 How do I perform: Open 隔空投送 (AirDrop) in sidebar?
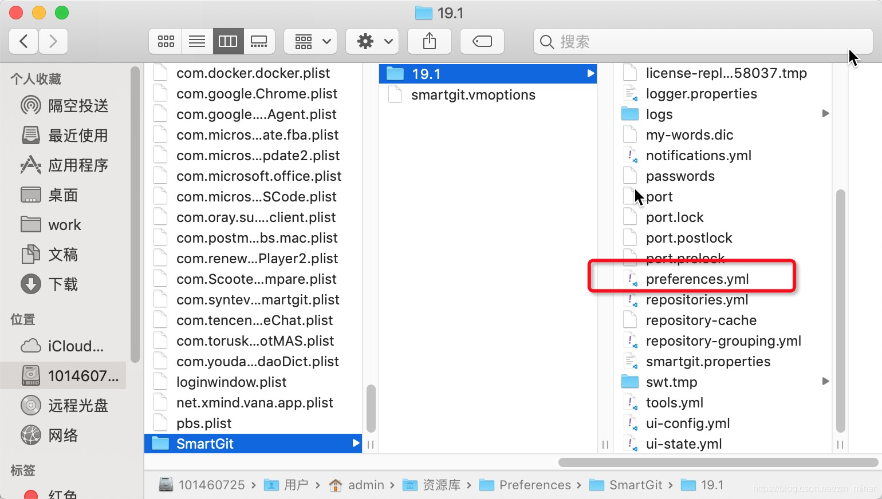tap(65, 106)
